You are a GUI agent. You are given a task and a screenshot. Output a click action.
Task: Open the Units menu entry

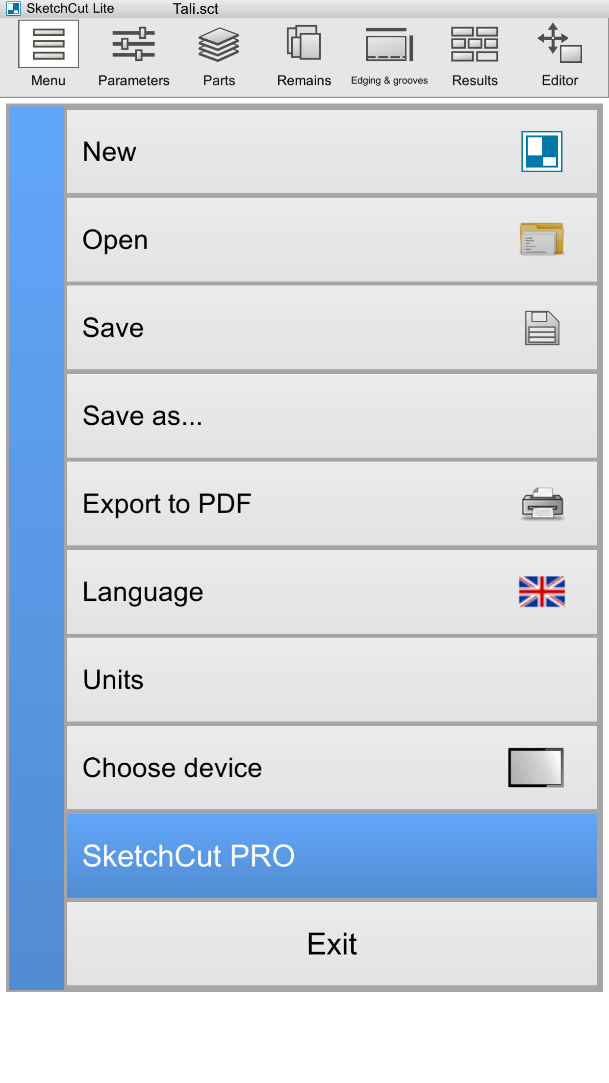pyautogui.click(x=332, y=680)
